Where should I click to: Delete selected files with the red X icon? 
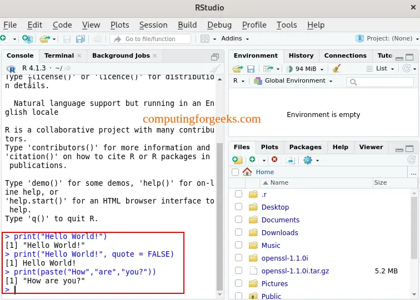click(x=274, y=160)
